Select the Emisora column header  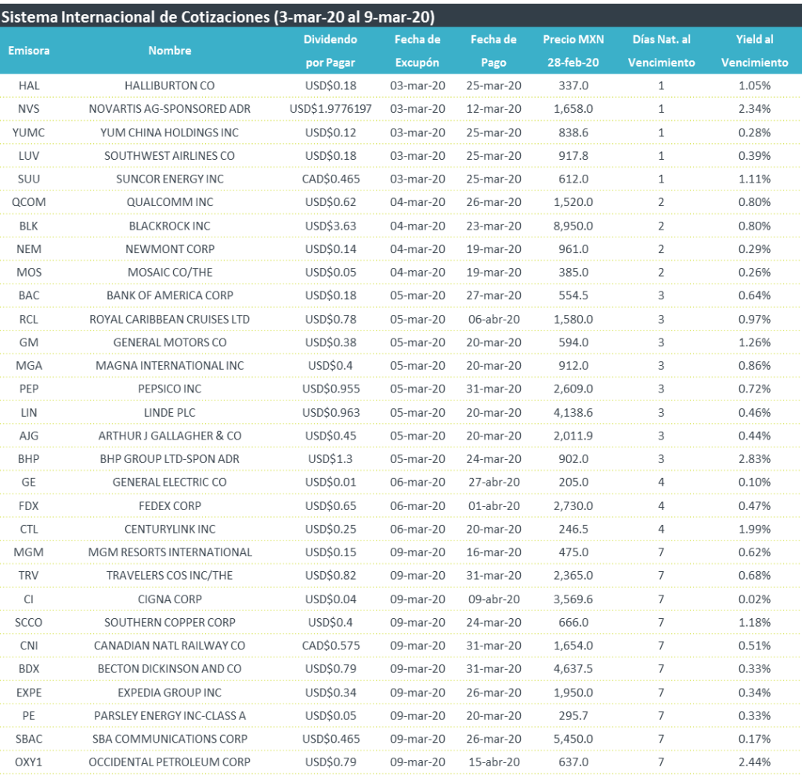click(x=29, y=51)
